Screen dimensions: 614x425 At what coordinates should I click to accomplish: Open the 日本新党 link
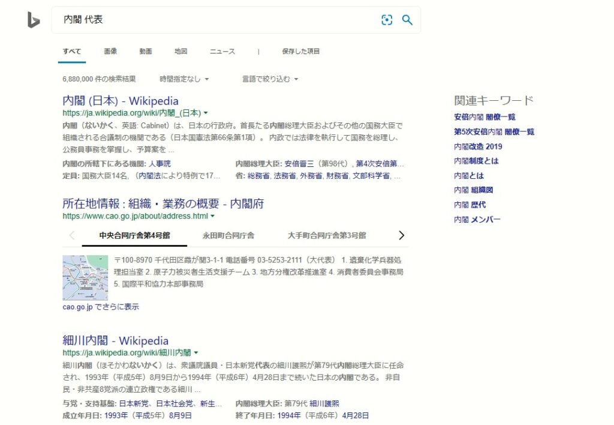coord(134,403)
